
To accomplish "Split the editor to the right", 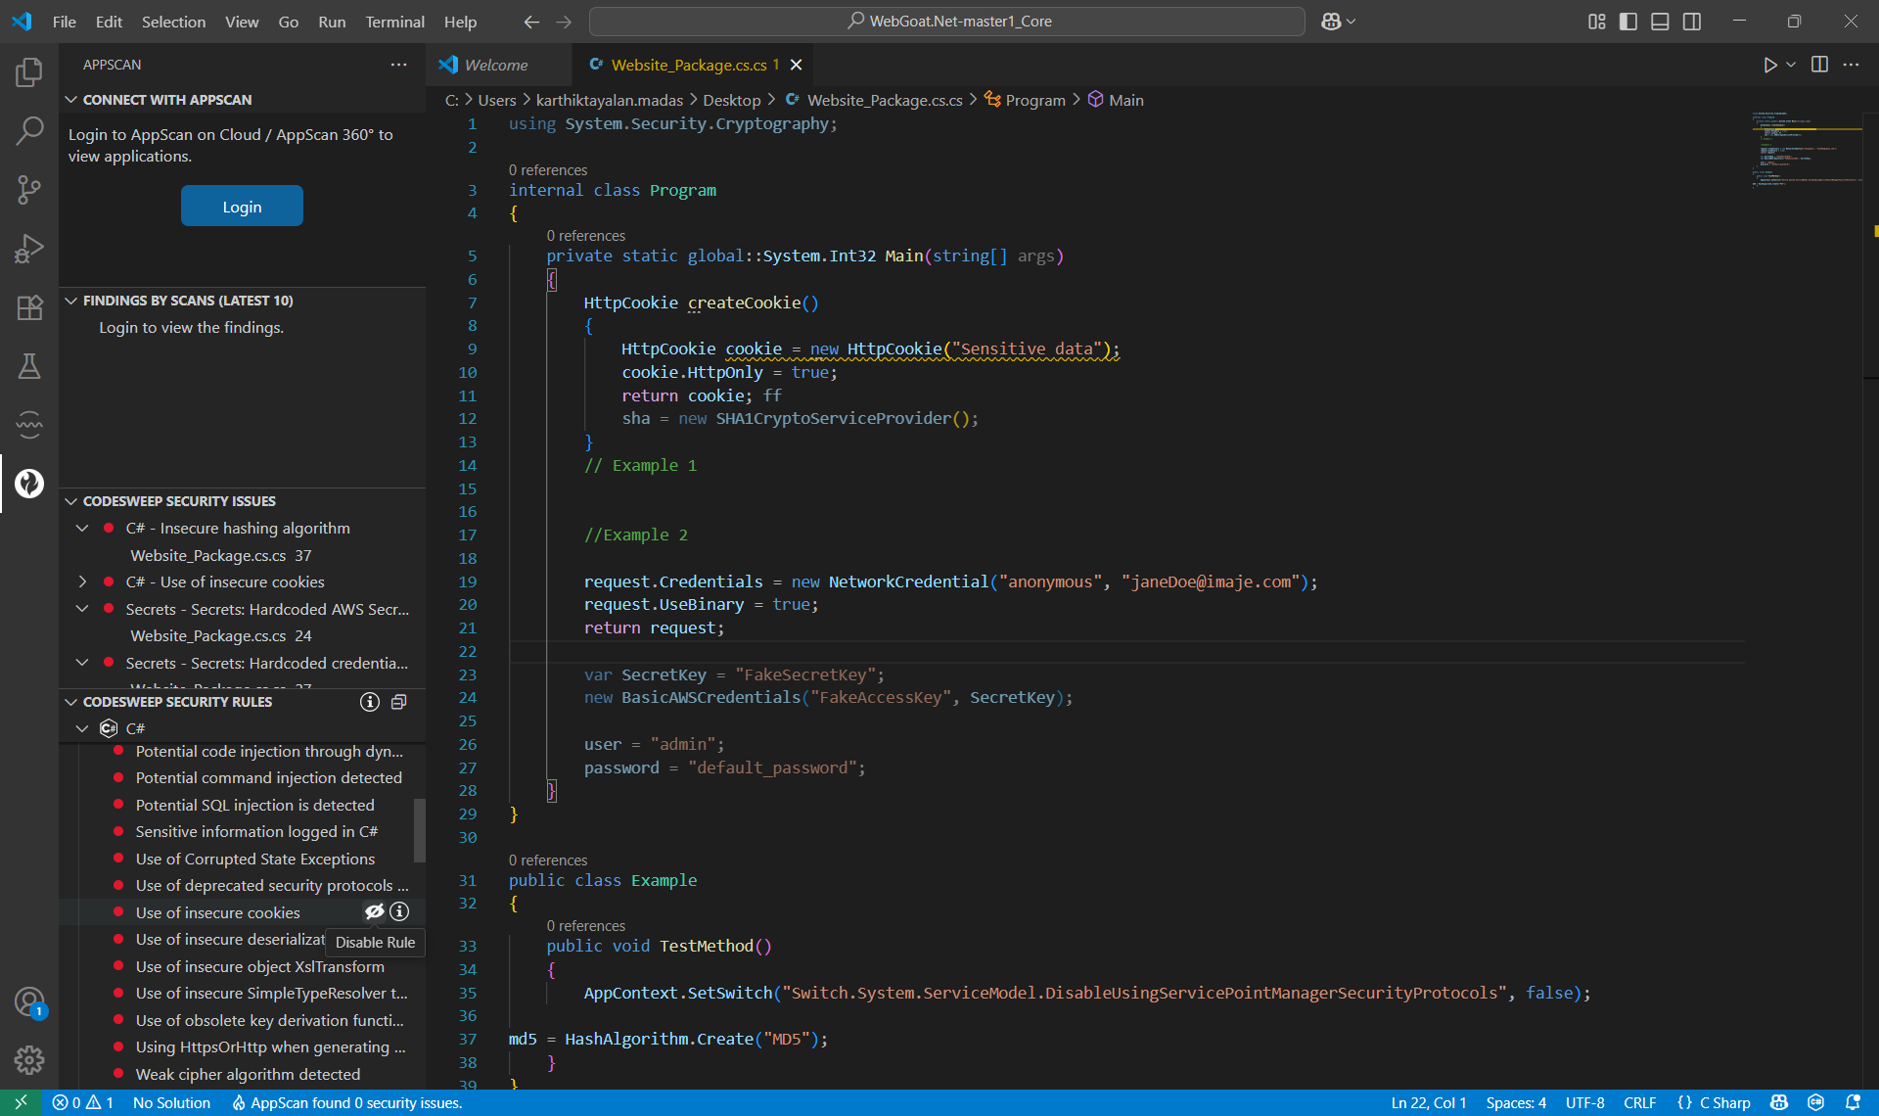I will 1819,65.
